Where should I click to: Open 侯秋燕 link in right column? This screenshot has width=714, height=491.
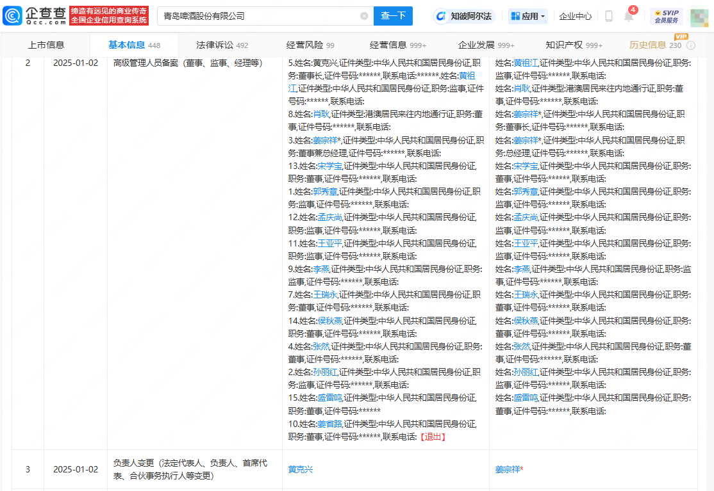526,321
